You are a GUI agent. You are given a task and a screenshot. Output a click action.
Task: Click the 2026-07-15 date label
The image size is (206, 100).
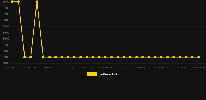tap(49, 68)
